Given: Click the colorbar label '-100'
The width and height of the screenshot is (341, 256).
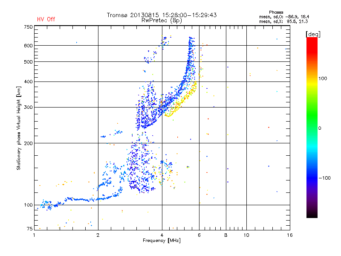Looking at the screenshot, I should [324, 178].
